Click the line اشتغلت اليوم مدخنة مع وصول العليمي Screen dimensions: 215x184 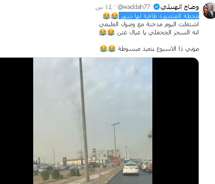149,24
